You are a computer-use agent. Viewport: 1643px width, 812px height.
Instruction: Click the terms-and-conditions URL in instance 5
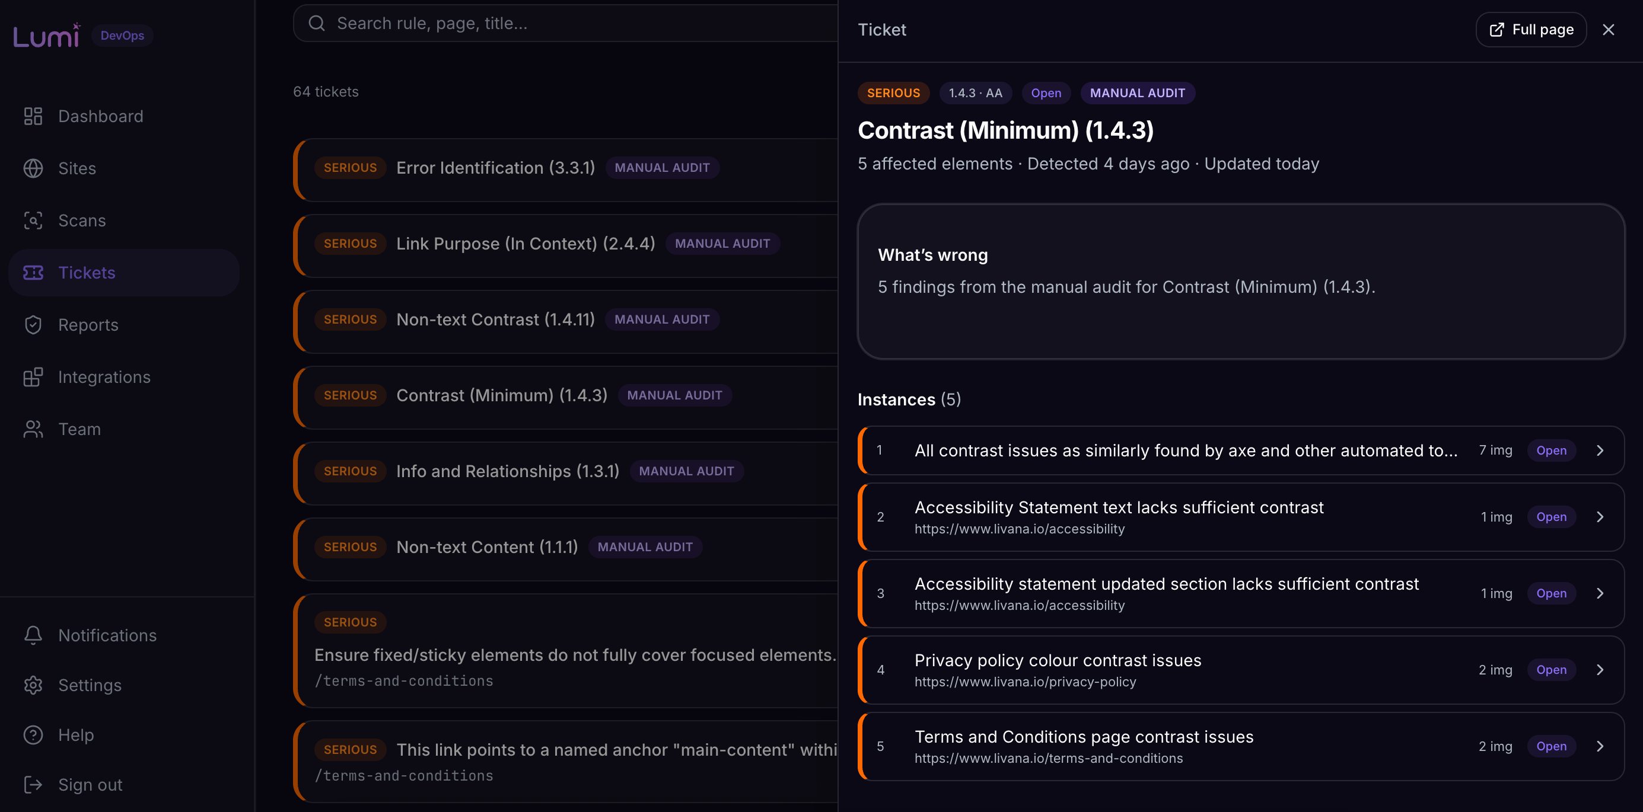pyautogui.click(x=1049, y=759)
